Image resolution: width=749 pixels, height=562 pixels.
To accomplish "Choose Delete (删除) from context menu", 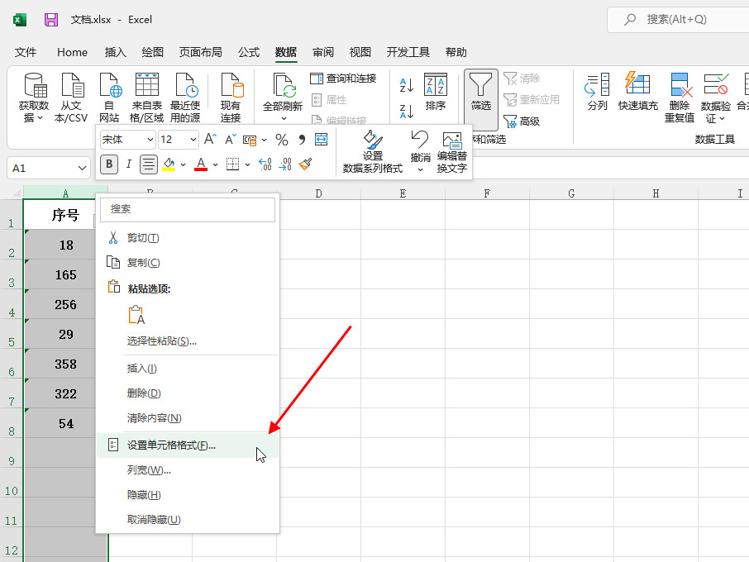I will point(187,393).
